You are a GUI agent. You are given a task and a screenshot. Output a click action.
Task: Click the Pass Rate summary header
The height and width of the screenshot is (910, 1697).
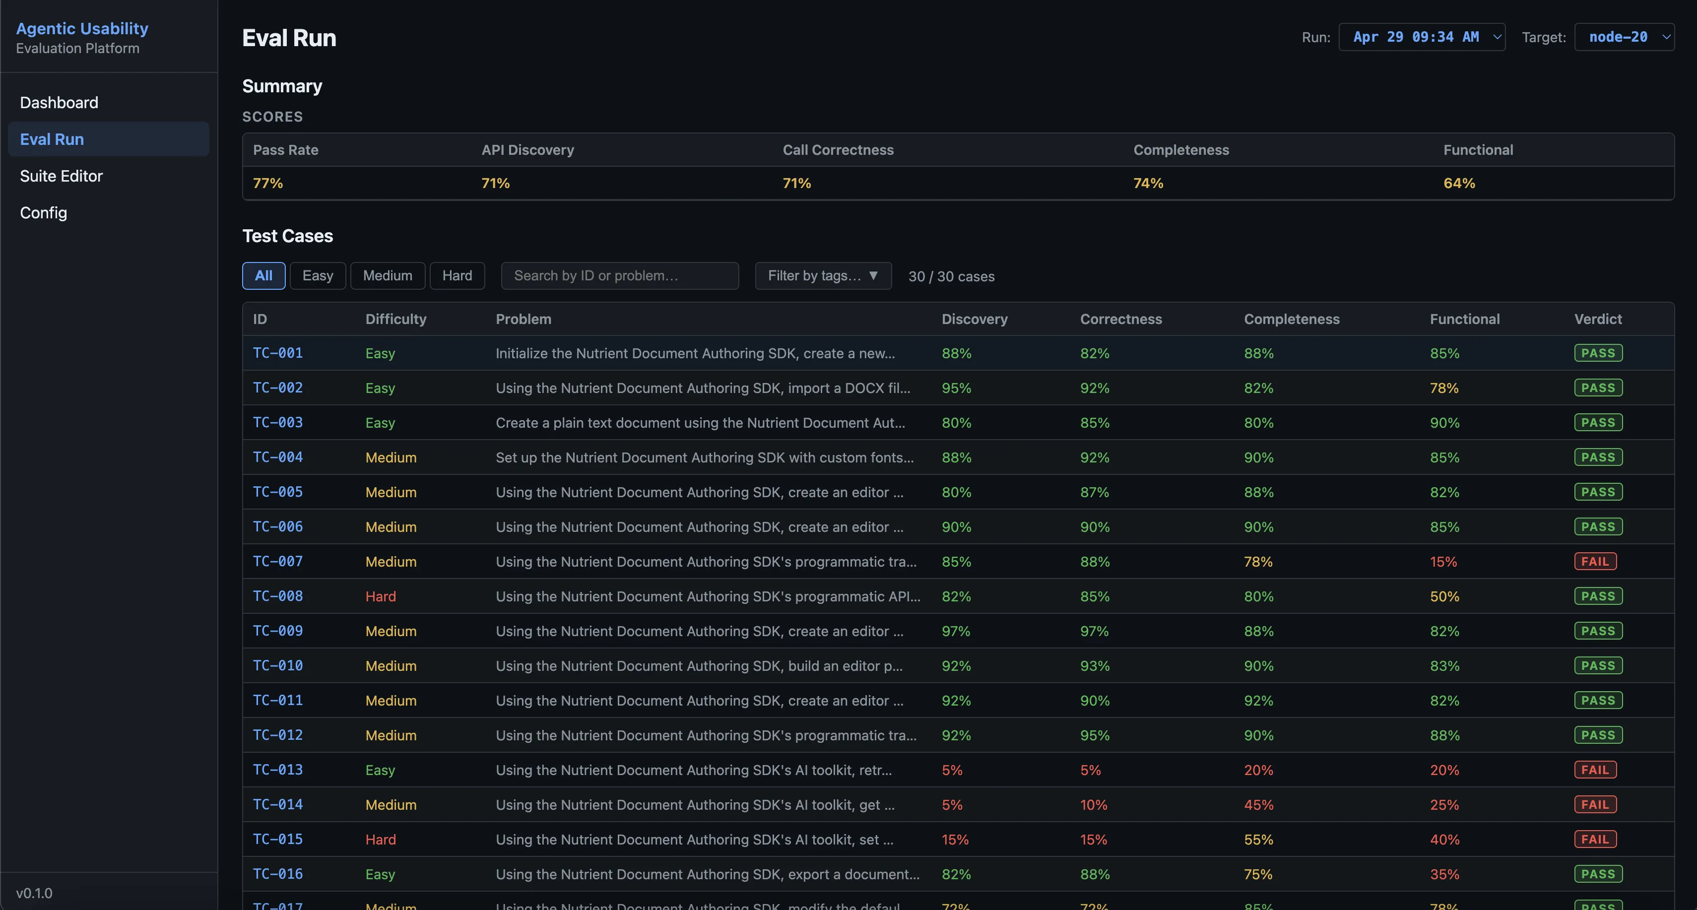pos(286,149)
